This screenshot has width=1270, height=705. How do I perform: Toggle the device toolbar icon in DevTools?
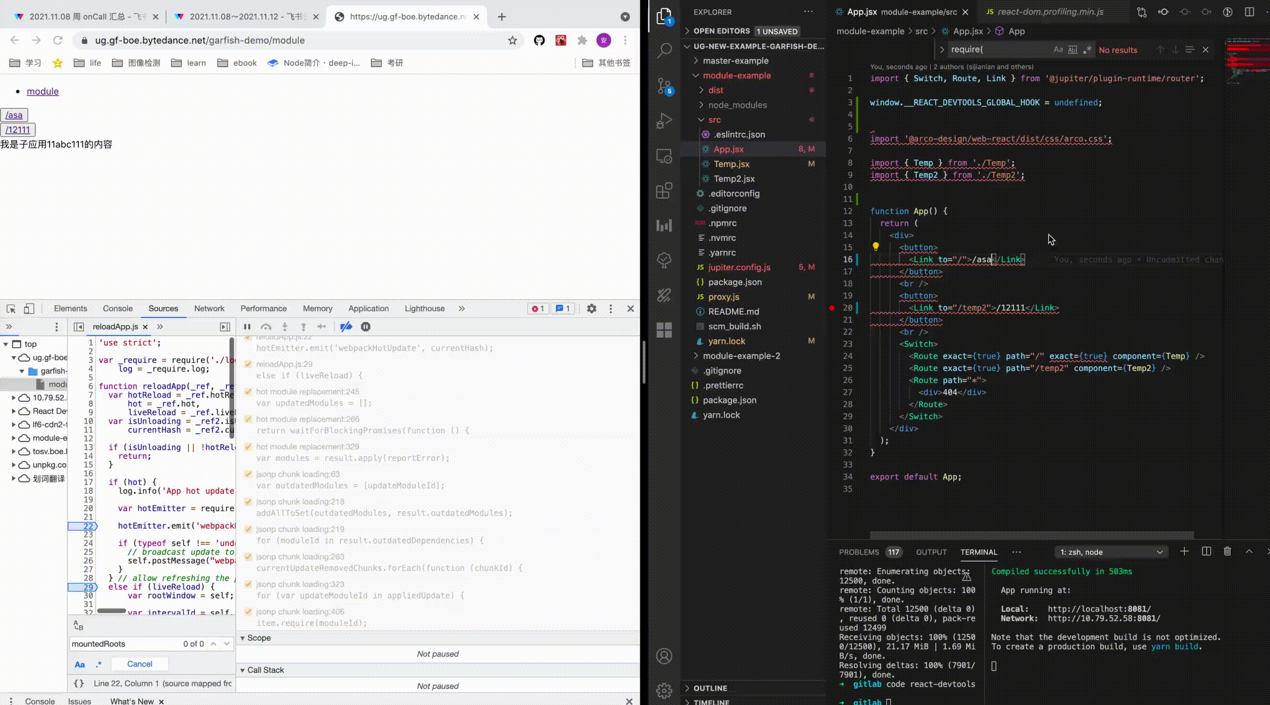tap(29, 308)
